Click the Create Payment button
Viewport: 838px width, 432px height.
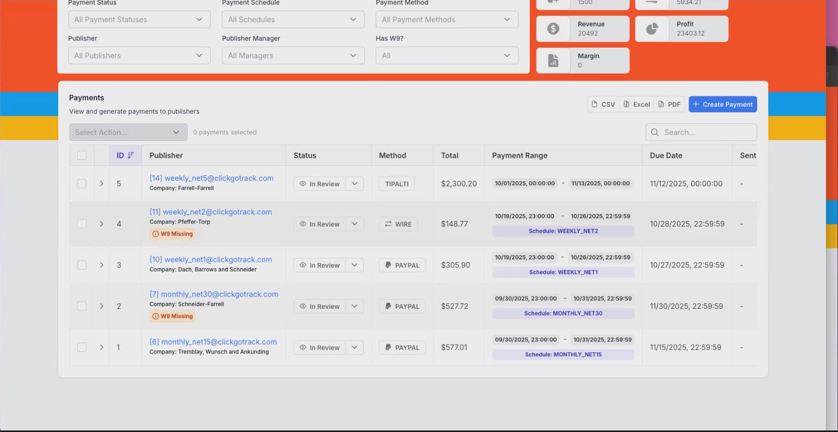coord(722,104)
